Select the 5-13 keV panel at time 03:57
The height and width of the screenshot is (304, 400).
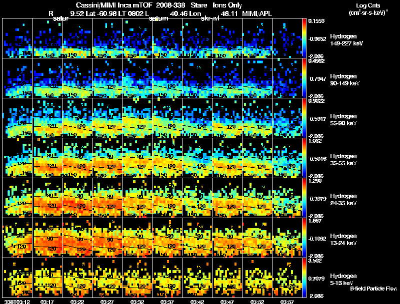click(x=287, y=278)
